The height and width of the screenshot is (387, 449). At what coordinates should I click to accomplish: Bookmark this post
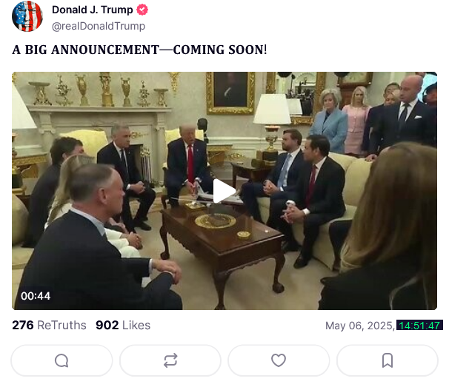388,360
